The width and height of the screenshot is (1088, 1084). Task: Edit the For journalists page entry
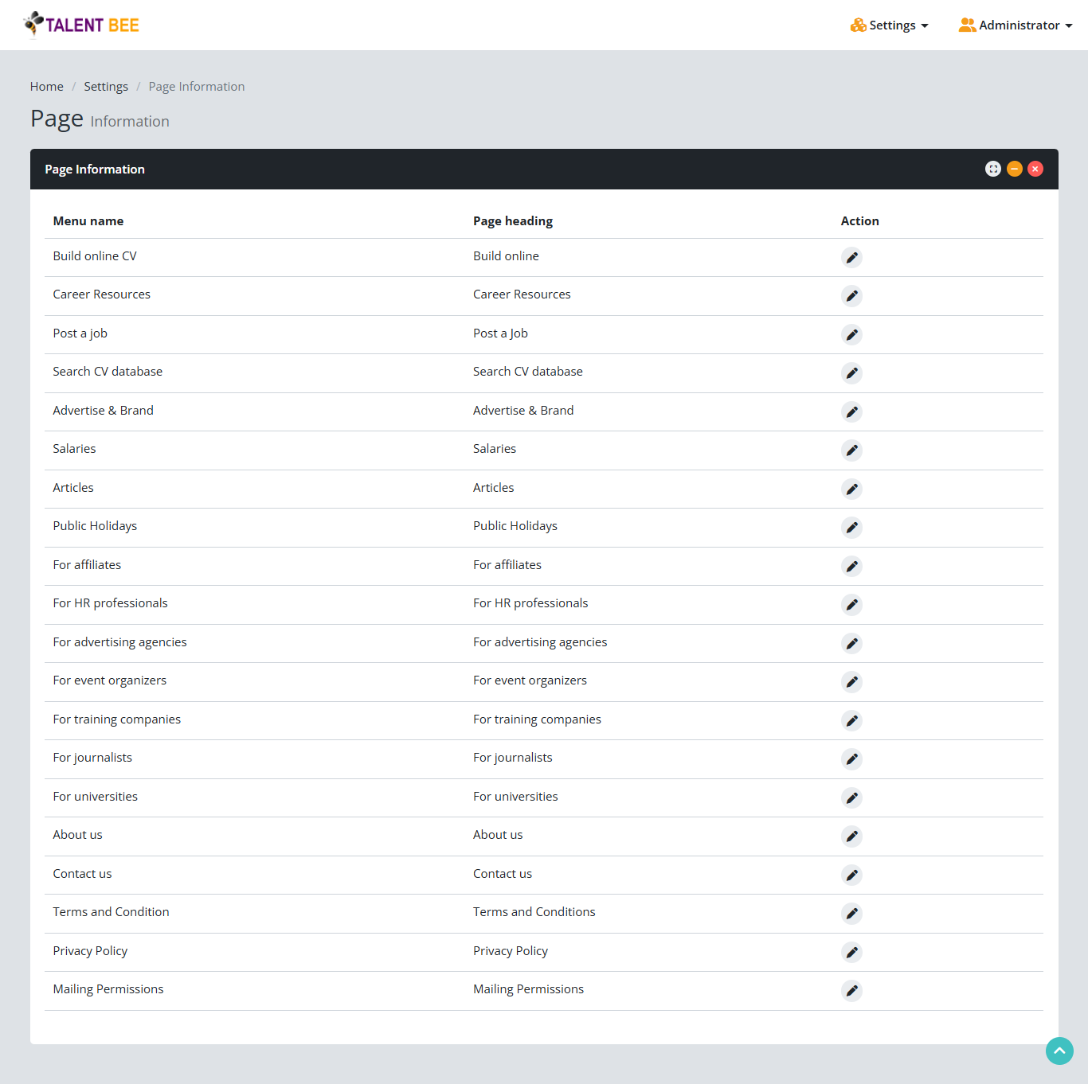tap(851, 759)
